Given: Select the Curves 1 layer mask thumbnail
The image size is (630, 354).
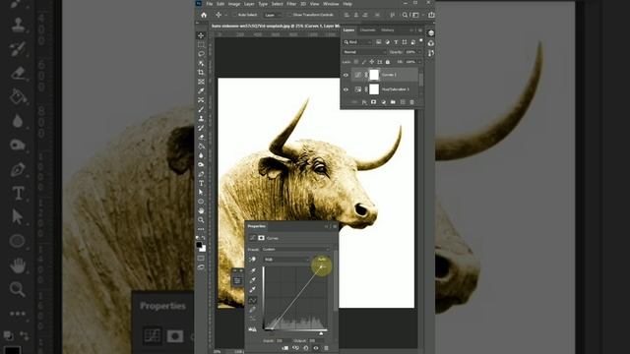Looking at the screenshot, I should (374, 75).
